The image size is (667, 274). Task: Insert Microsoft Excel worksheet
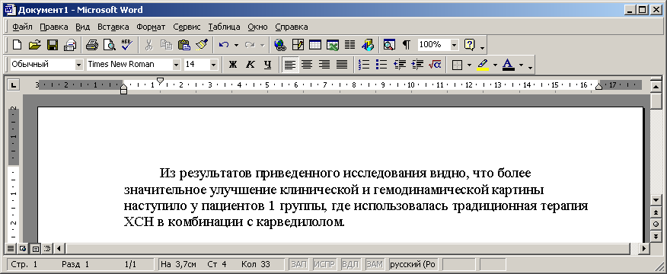pyautogui.click(x=332, y=45)
